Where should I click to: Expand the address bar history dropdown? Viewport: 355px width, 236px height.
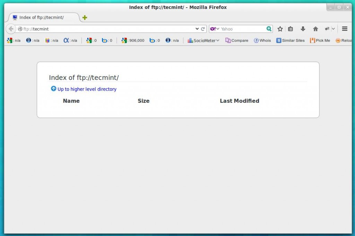coord(197,29)
